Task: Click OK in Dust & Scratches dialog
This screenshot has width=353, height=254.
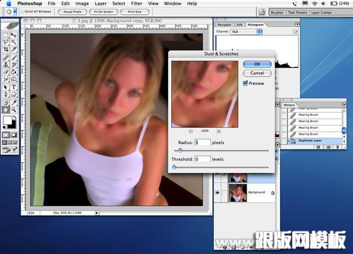Action: (x=257, y=64)
